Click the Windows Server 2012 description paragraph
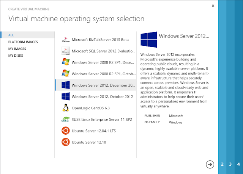The image size is (243, 174). pyautogui.click(x=175, y=80)
